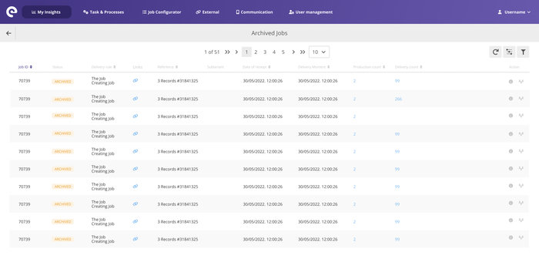Open production count in row without delivery count
This screenshot has width=539, height=279.
[354, 116]
